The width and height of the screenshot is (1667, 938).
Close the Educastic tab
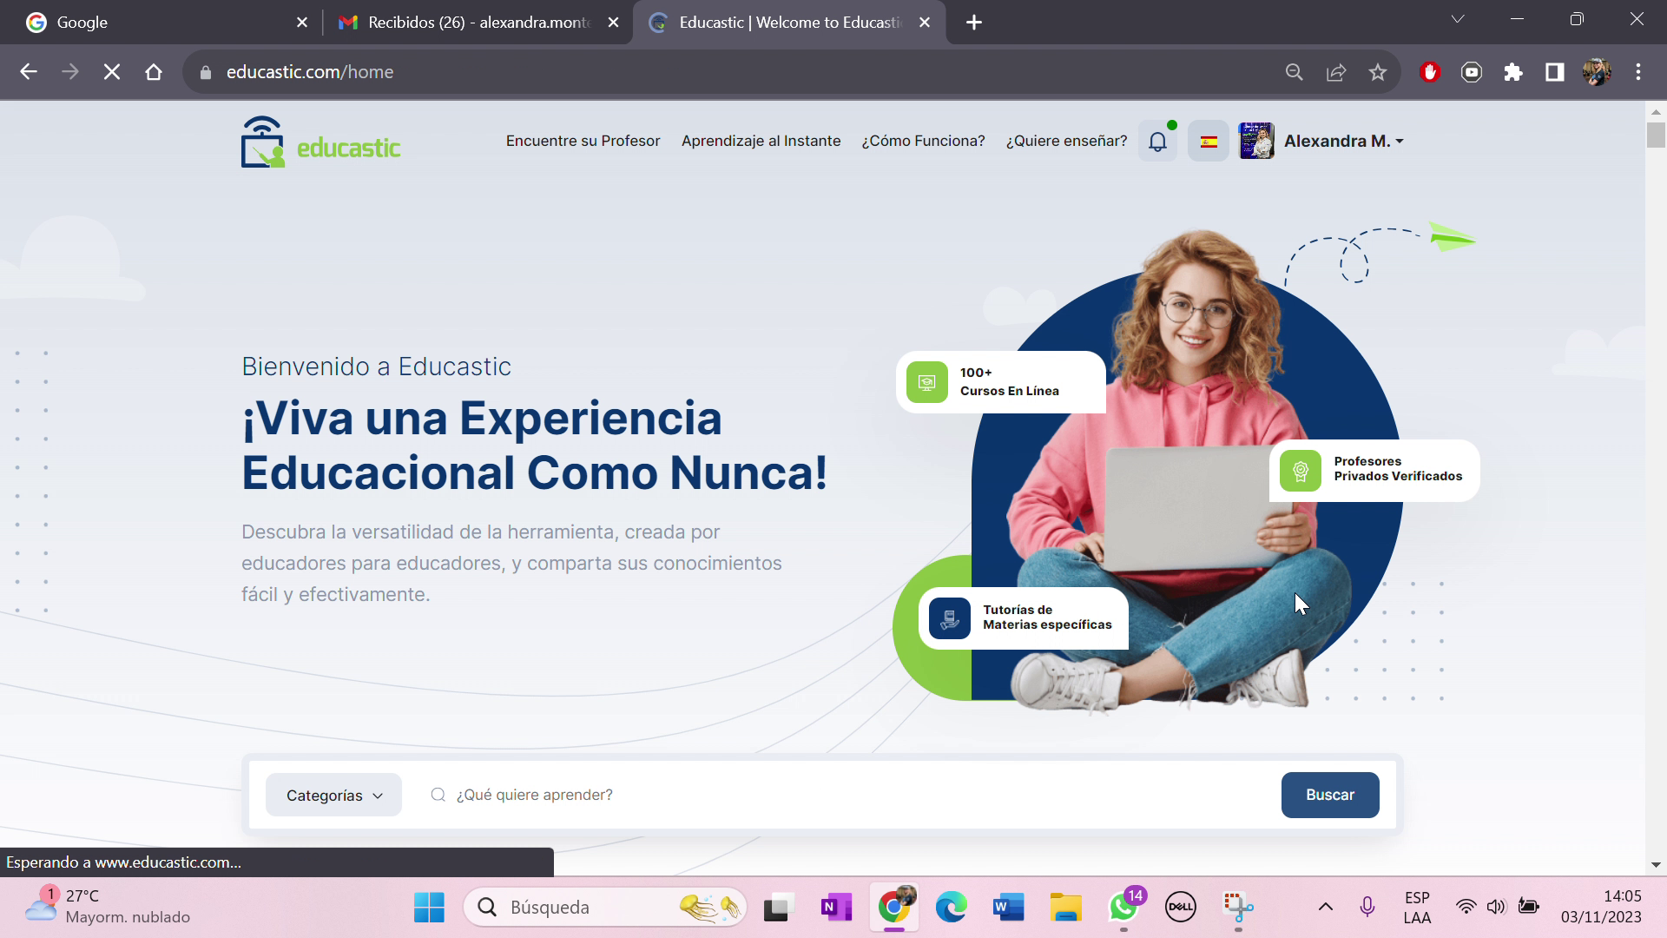[925, 23]
